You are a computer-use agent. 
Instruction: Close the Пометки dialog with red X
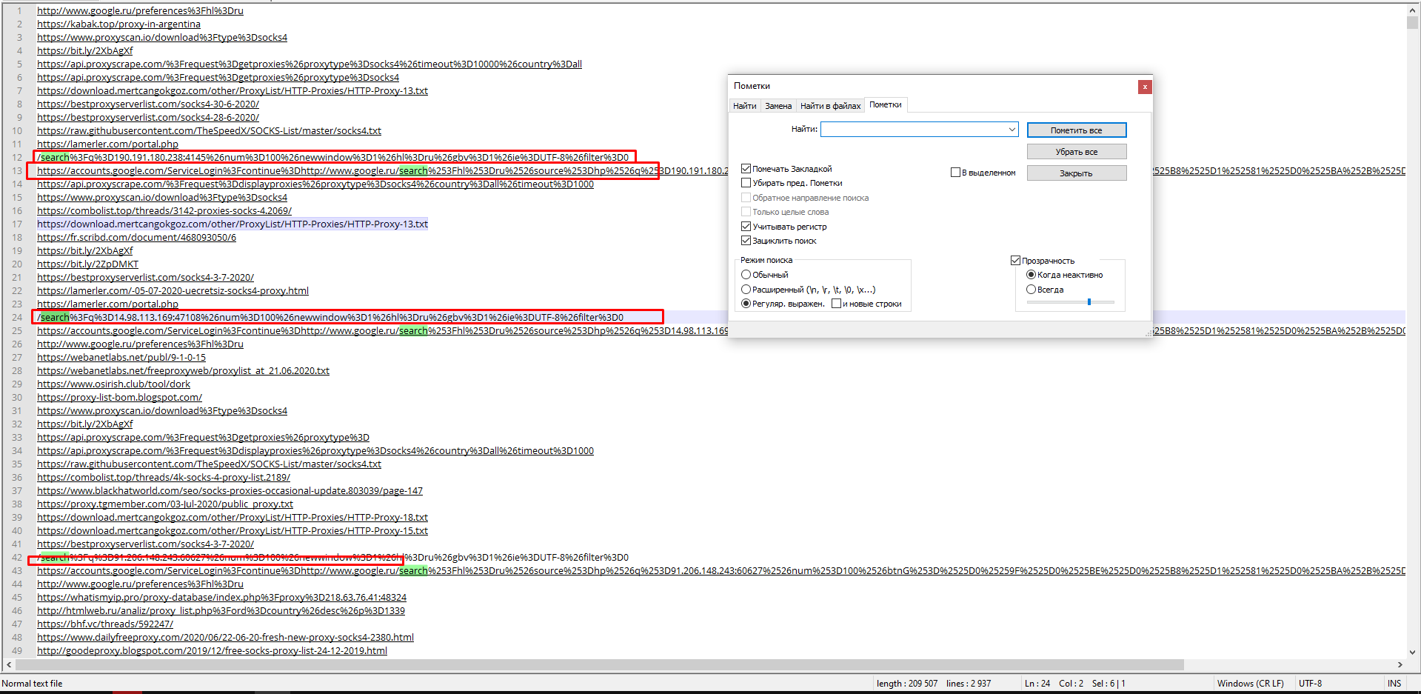(1144, 87)
